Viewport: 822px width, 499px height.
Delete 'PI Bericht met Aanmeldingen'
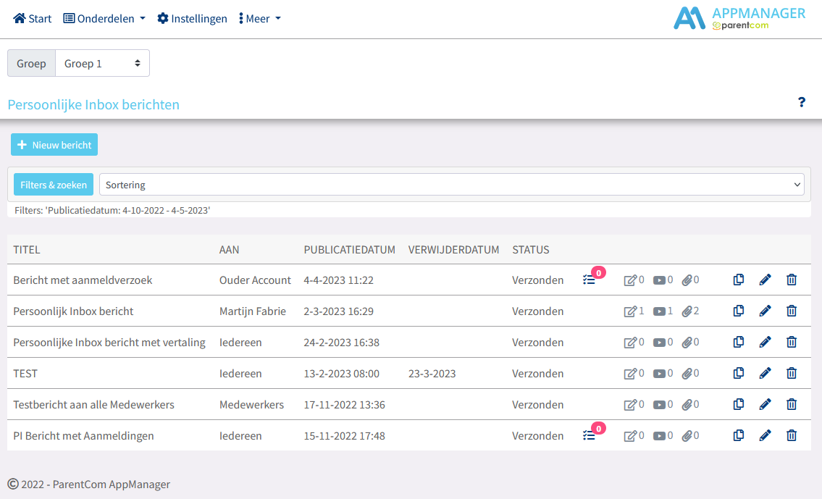click(792, 435)
